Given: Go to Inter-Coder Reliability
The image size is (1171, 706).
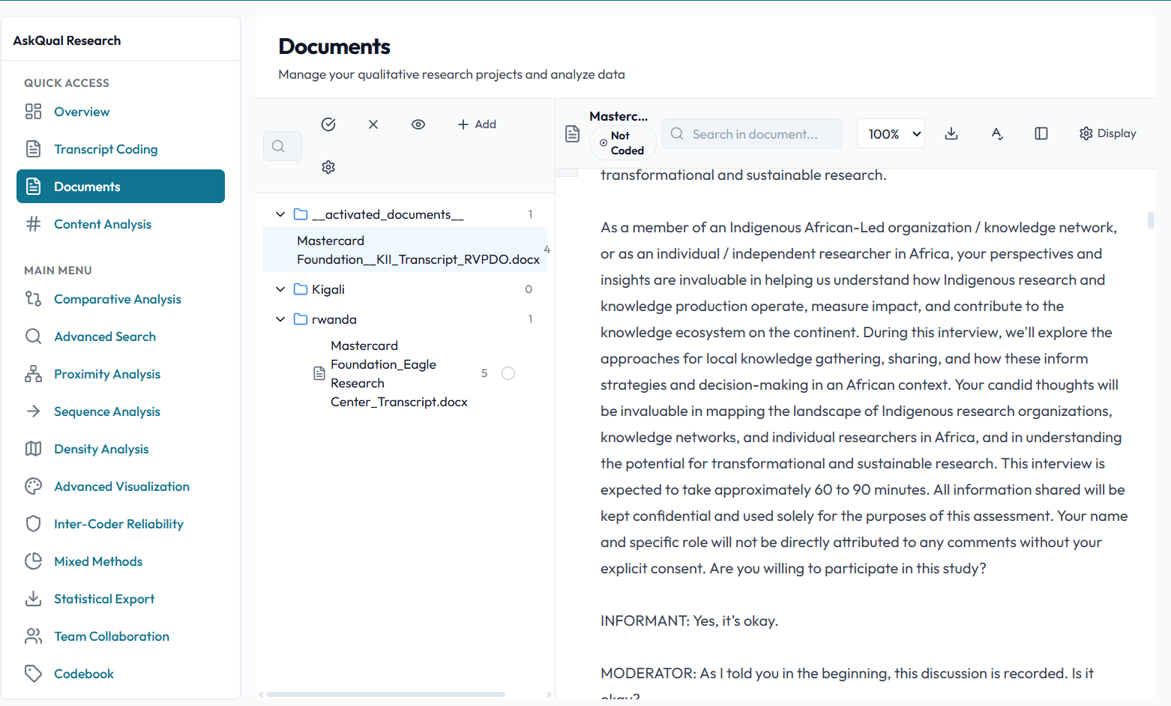Looking at the screenshot, I should click(x=118, y=524).
